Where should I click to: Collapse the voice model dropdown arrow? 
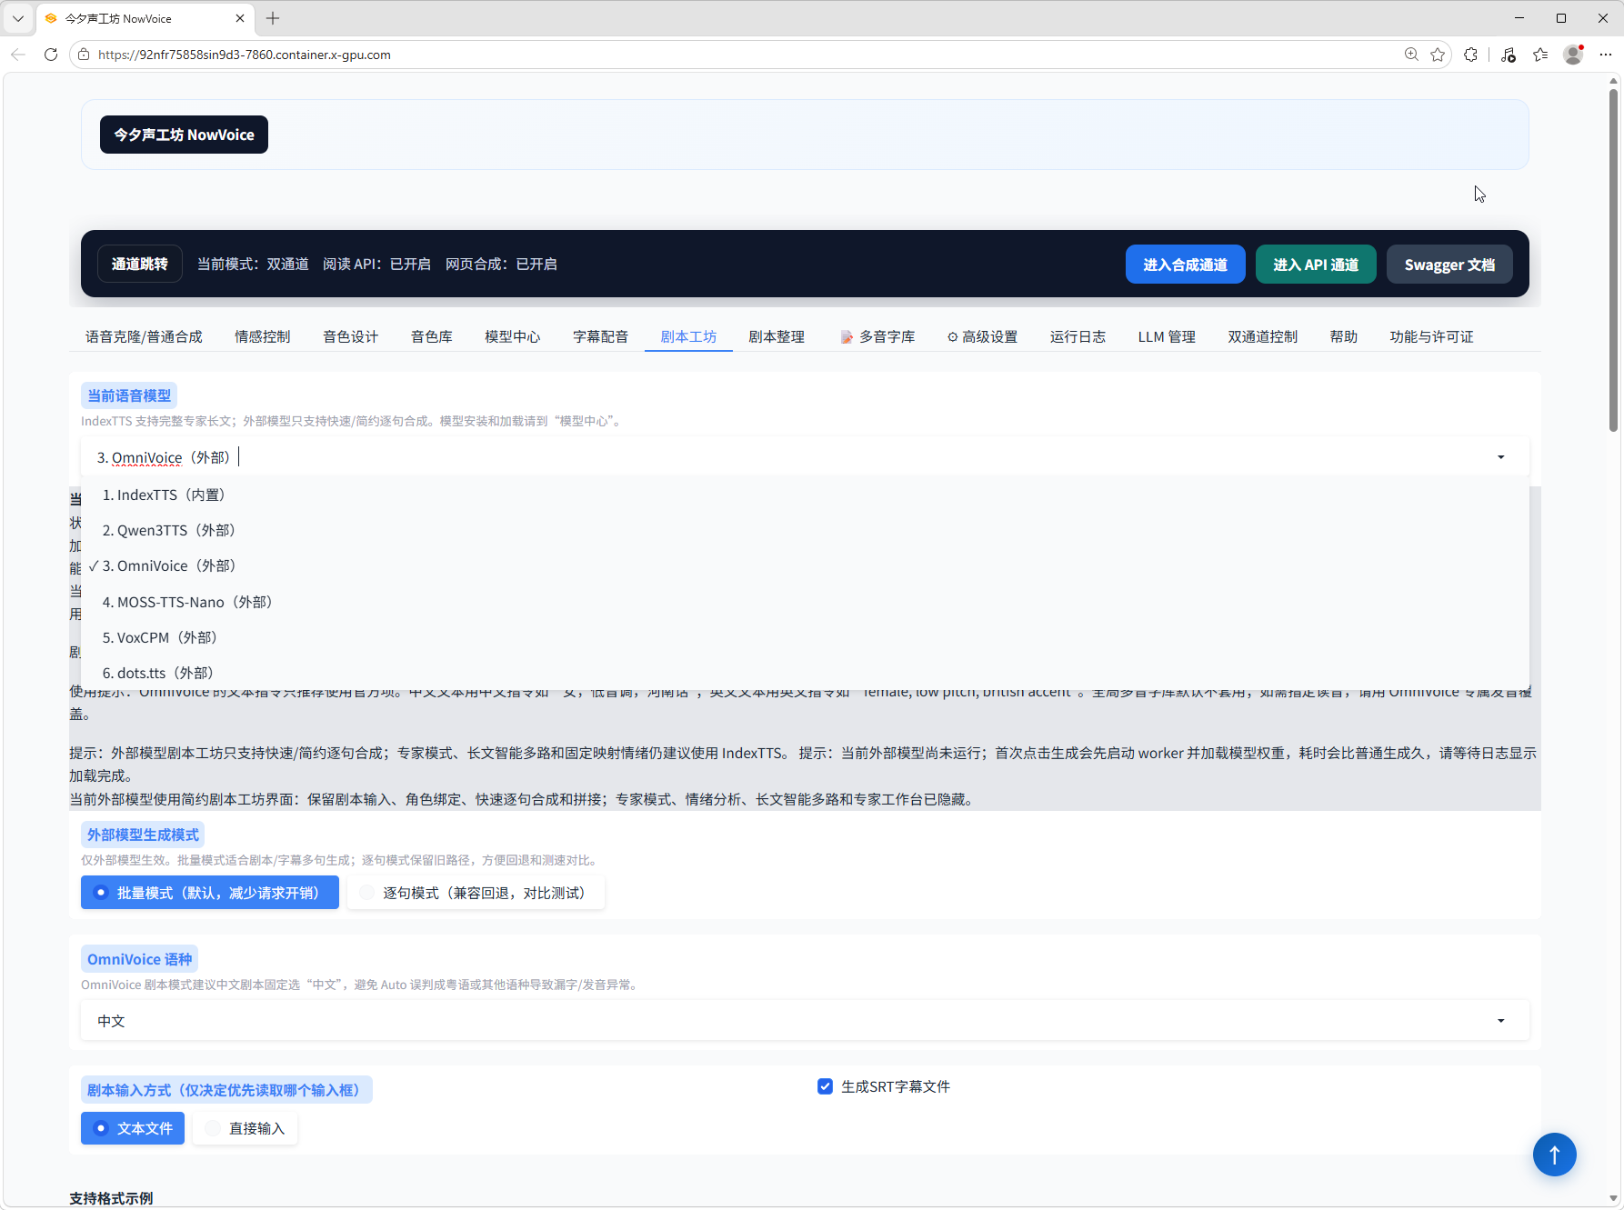1500,457
